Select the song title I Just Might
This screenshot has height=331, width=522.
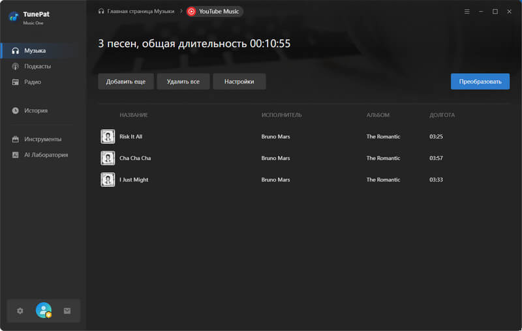(134, 180)
